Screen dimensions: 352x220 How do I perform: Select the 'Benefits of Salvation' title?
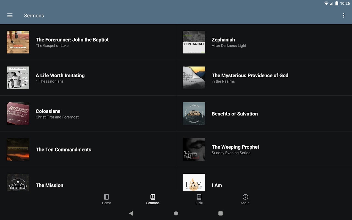click(x=235, y=114)
